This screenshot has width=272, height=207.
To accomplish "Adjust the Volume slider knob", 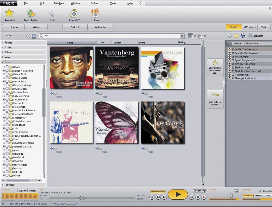I will click(x=230, y=196).
